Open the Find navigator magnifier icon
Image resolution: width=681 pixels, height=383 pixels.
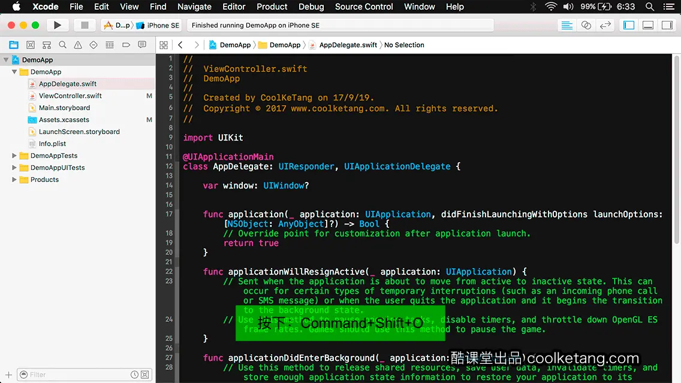coord(62,45)
